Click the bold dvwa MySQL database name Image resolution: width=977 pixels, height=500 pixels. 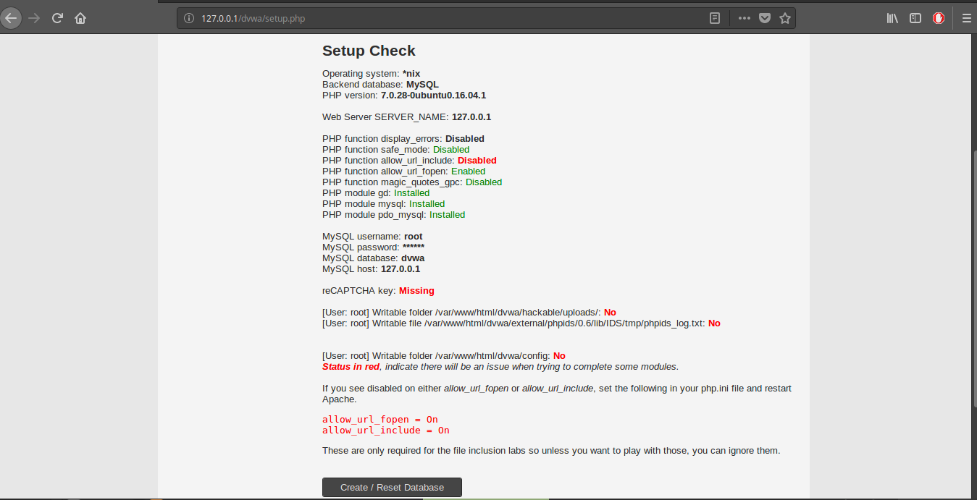pyautogui.click(x=412, y=258)
